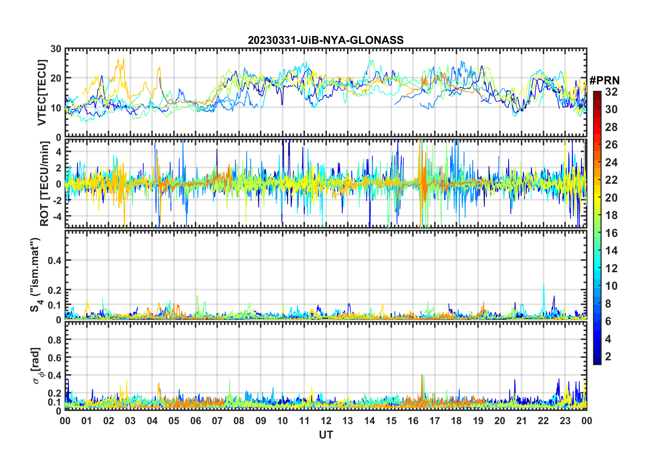Click the 0.1 tick on sigma-phi axis
This screenshot has width=652, height=456.
[55, 402]
